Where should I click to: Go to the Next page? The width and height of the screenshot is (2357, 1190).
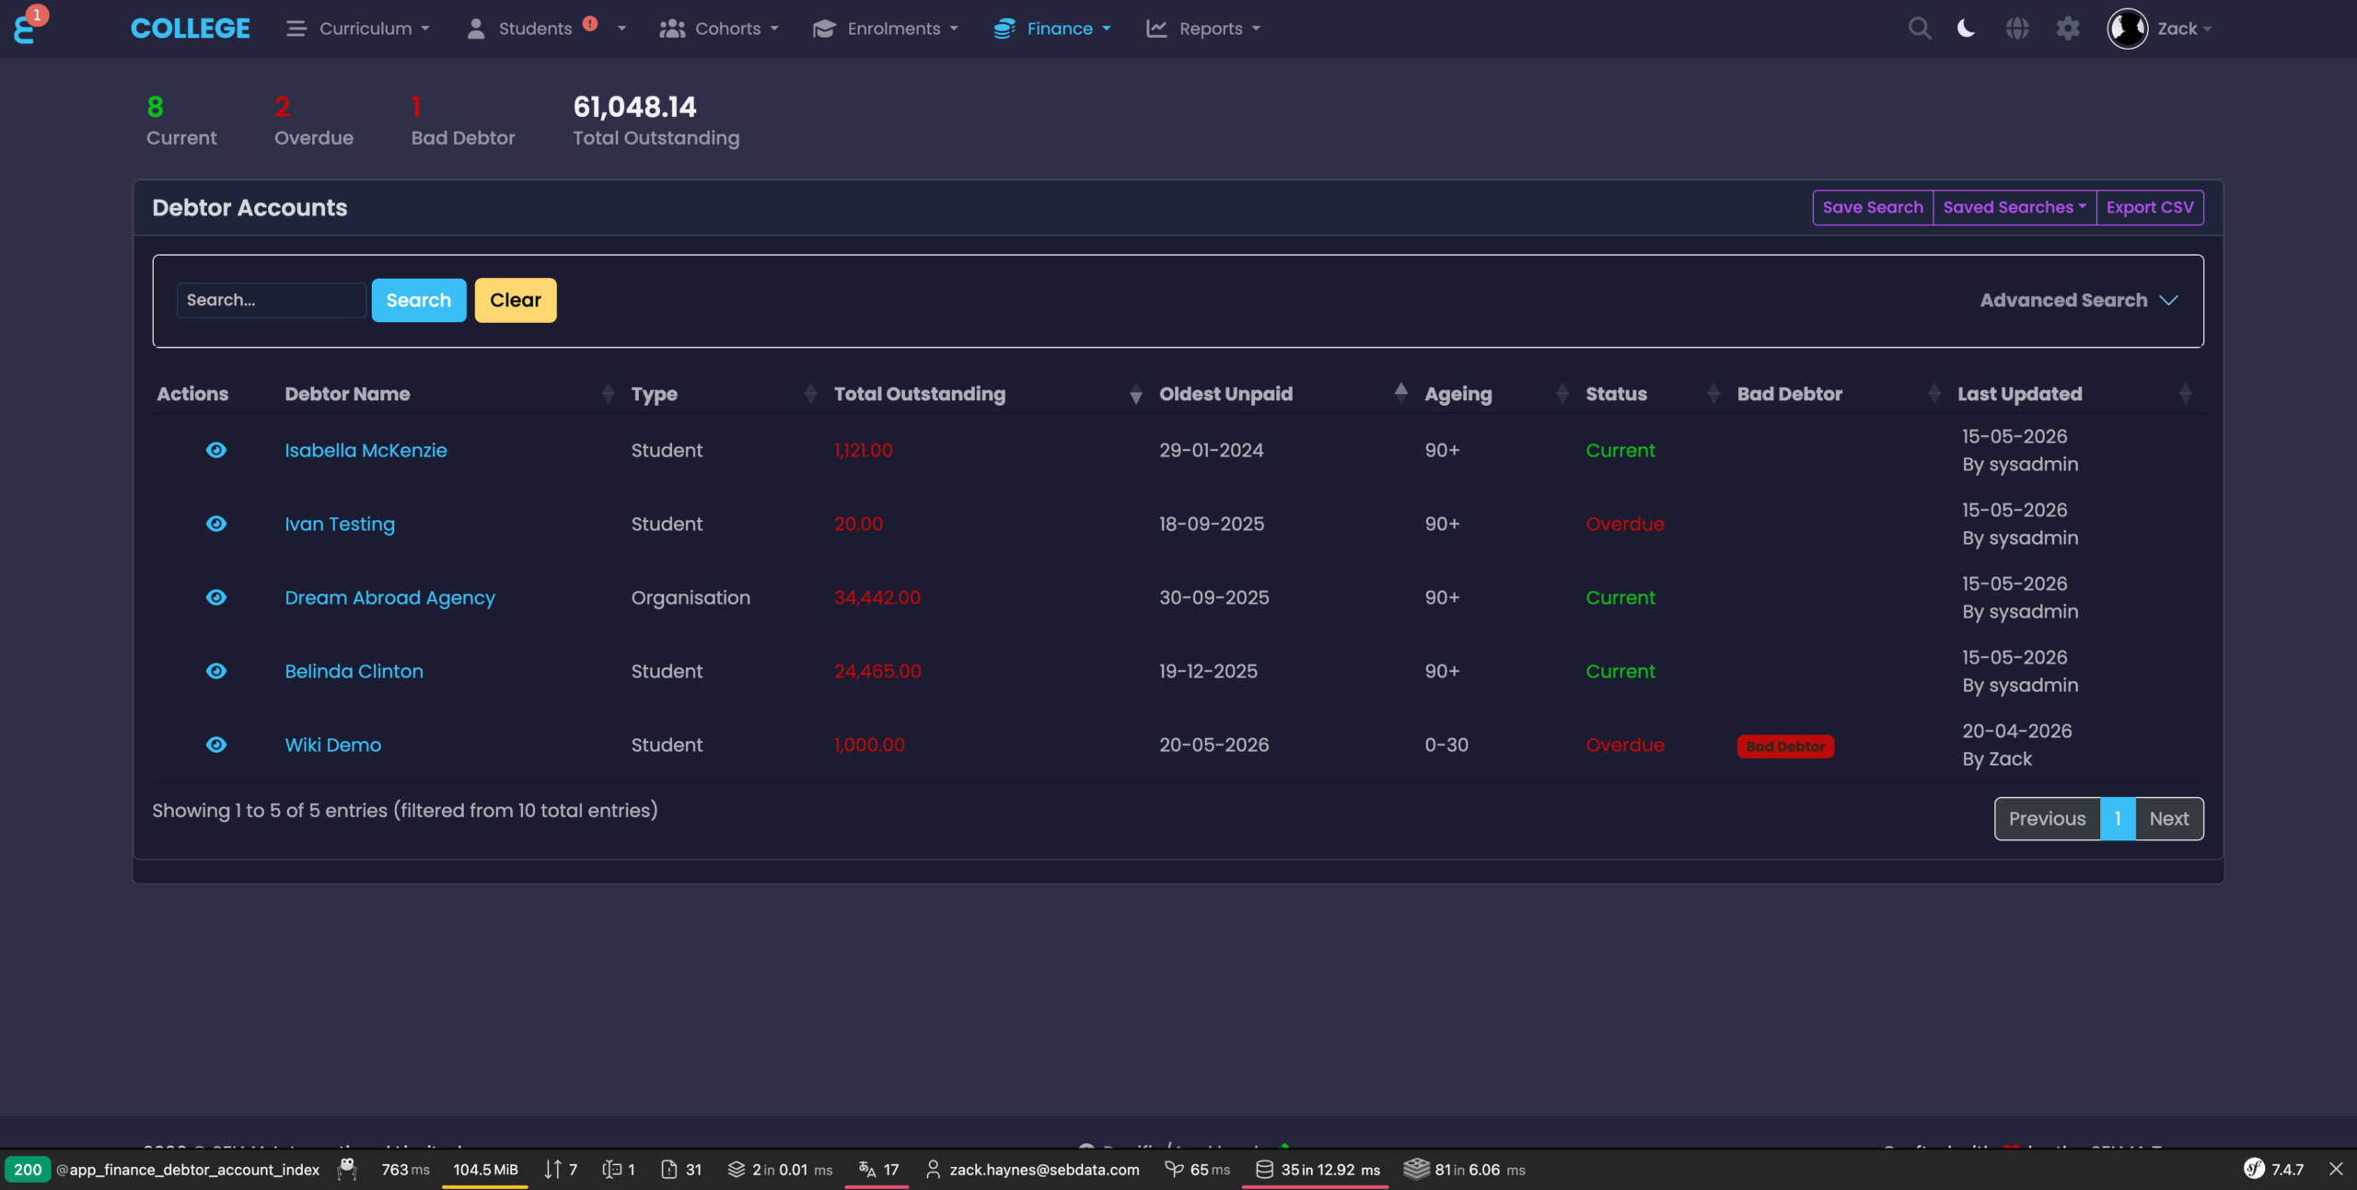[x=2169, y=818]
